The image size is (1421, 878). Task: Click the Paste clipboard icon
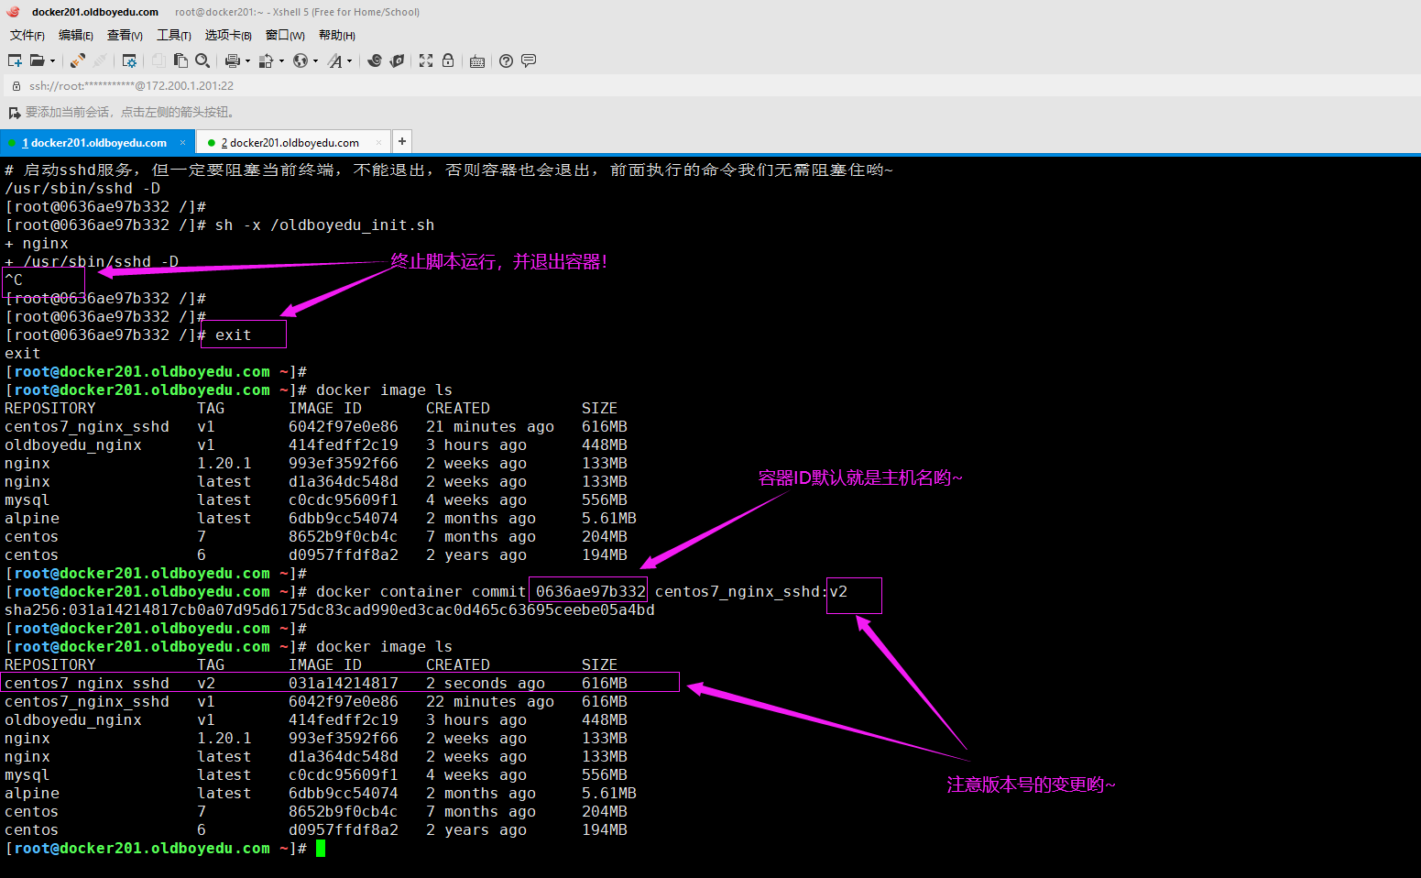pyautogui.click(x=180, y=60)
